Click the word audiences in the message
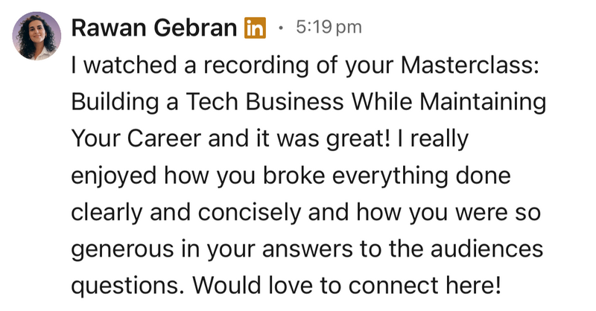 click(487, 249)
